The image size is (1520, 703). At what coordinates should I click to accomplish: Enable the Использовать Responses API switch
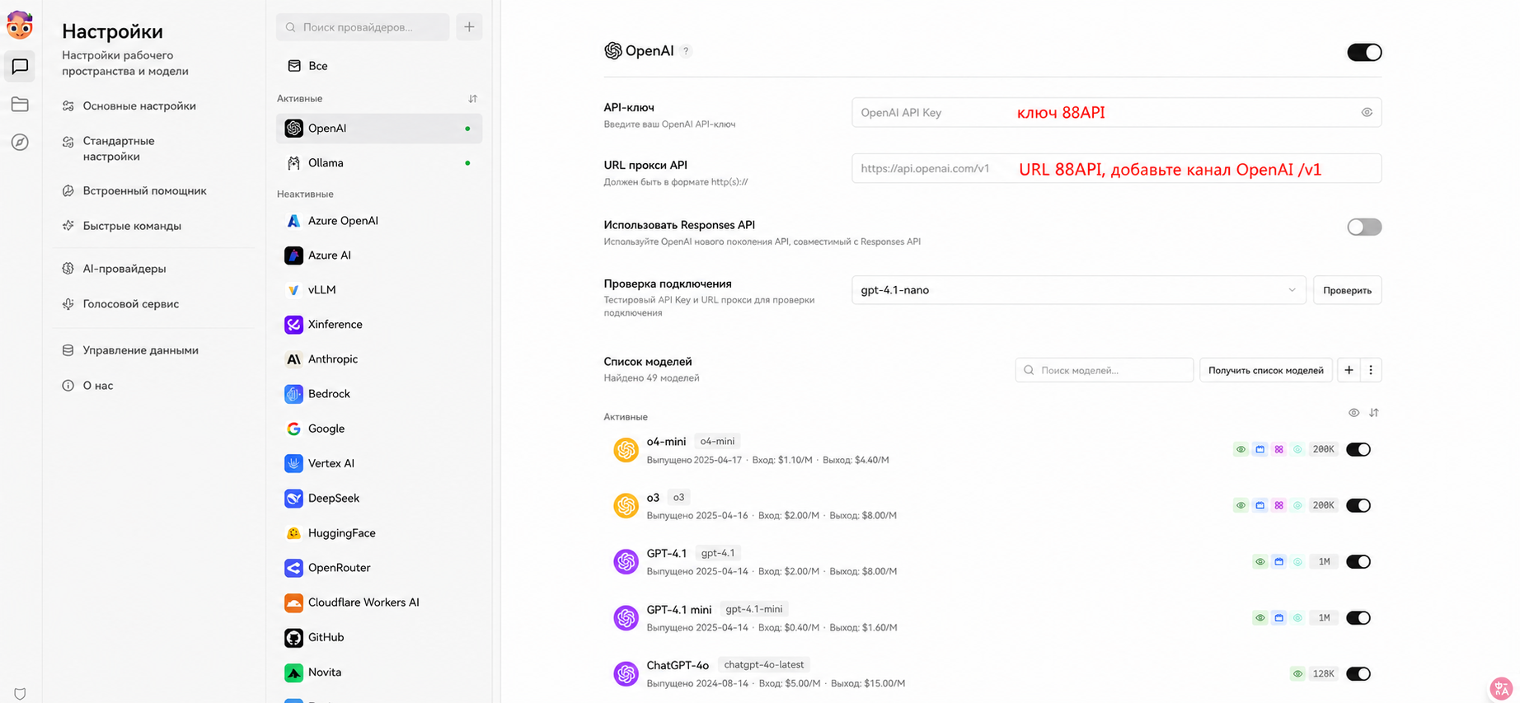(x=1364, y=227)
